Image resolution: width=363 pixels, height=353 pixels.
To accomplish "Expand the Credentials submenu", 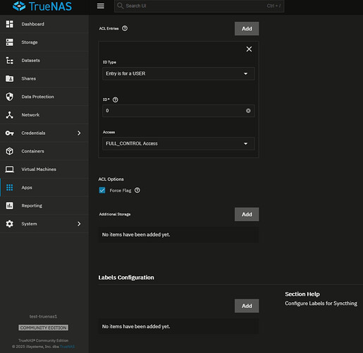I will coord(79,133).
